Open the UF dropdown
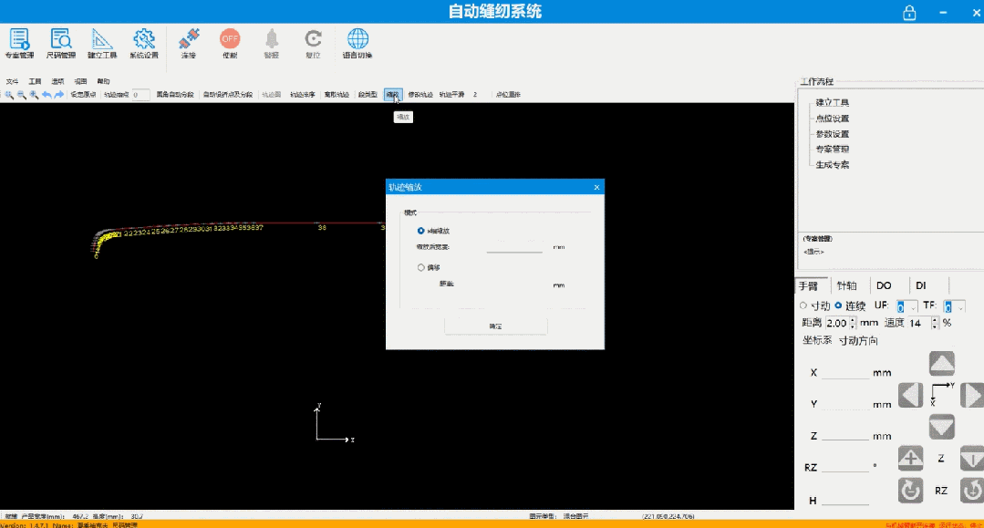984x528 pixels. point(906,306)
